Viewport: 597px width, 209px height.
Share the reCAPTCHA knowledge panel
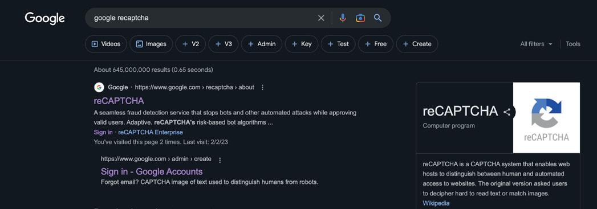507,112
